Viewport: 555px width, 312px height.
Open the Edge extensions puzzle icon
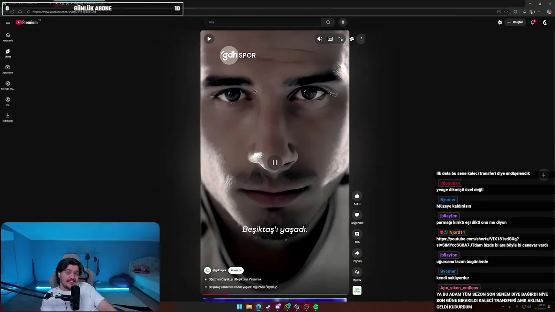(x=515, y=12)
